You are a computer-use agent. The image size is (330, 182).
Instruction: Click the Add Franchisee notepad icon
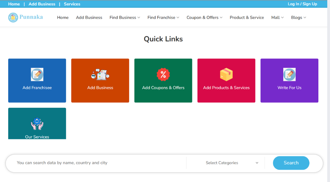click(37, 74)
